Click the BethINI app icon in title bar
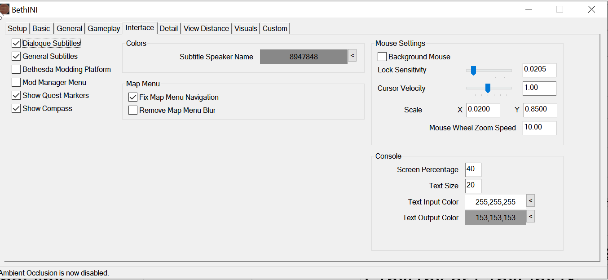The height and width of the screenshot is (280, 608). [5, 9]
